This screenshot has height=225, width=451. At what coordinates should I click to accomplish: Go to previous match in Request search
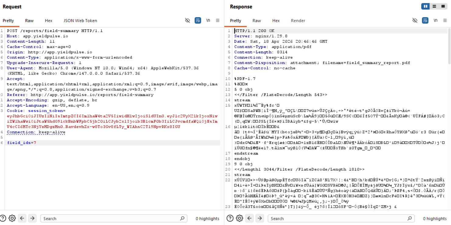(x=22, y=218)
